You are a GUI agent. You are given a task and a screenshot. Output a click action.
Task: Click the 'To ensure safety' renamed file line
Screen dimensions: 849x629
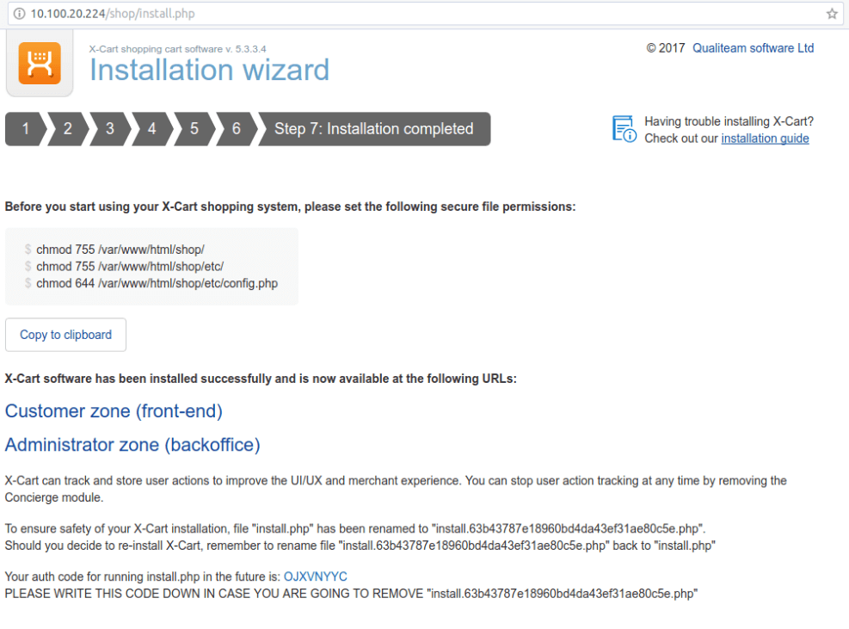355,529
